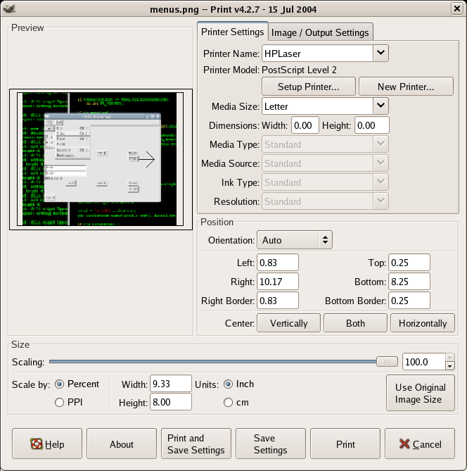Screen dimensions: 467x471
Task: Click the print preview thumbnail
Action: pyautogui.click(x=101, y=160)
